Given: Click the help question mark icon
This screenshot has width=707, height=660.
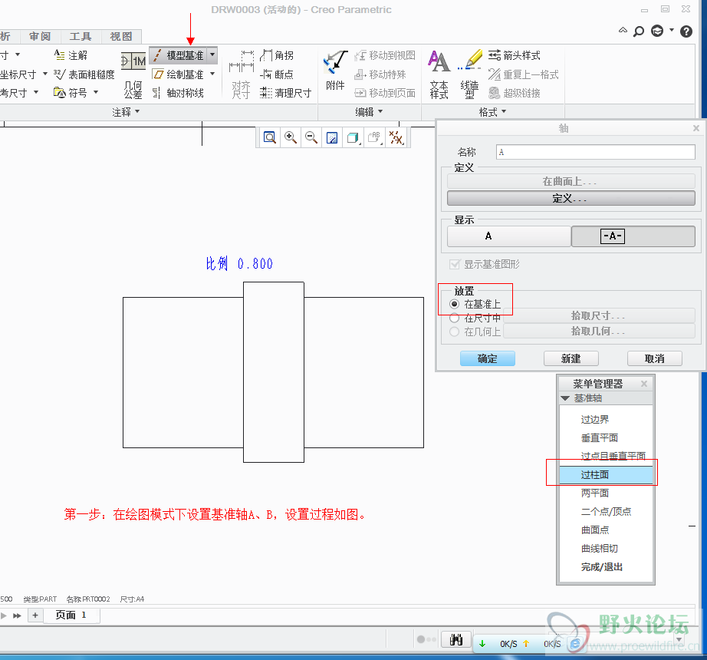Looking at the screenshot, I should point(686,31).
